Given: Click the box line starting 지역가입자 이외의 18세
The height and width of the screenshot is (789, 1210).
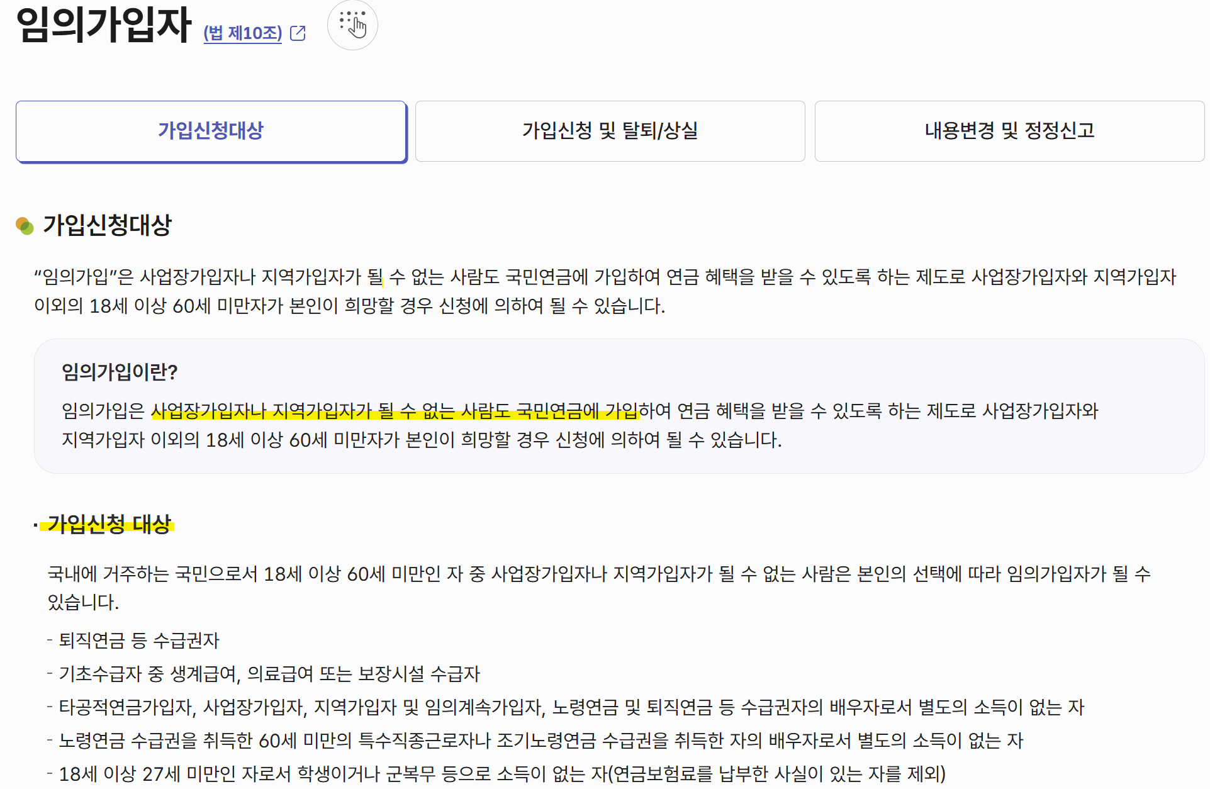Looking at the screenshot, I should 422,440.
